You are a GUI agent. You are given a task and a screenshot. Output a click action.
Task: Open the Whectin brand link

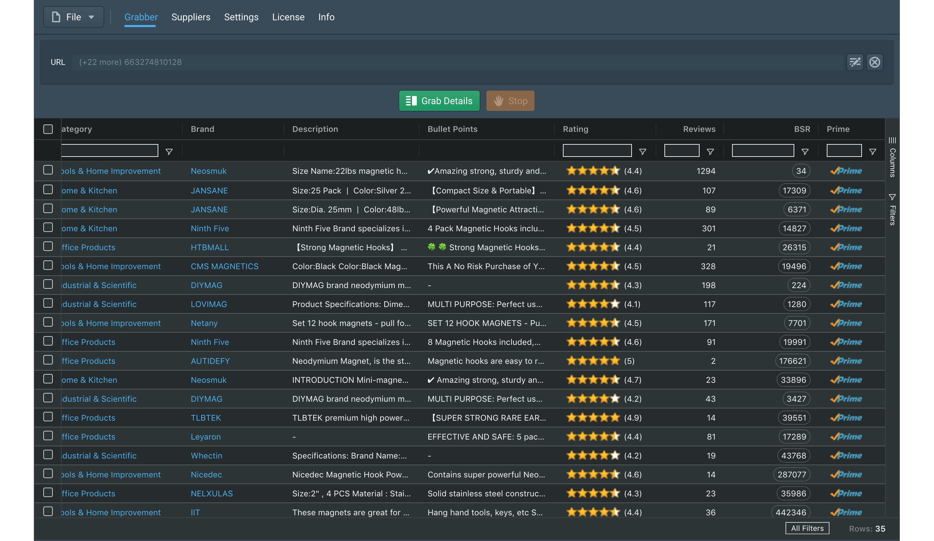[x=206, y=455]
